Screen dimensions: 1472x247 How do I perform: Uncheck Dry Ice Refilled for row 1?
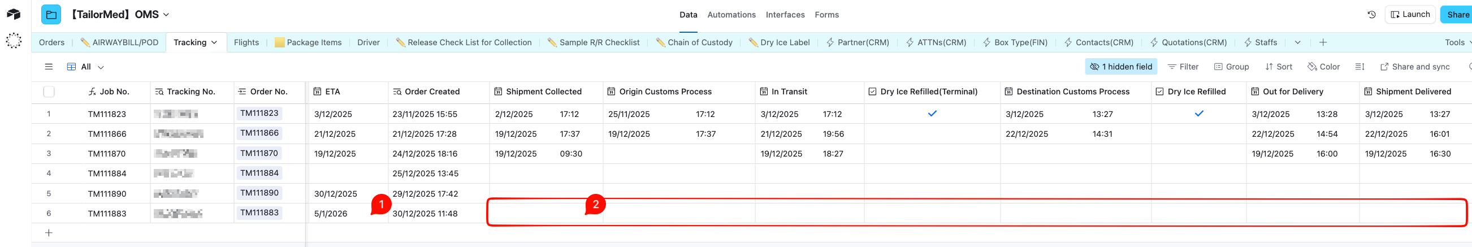click(1199, 114)
